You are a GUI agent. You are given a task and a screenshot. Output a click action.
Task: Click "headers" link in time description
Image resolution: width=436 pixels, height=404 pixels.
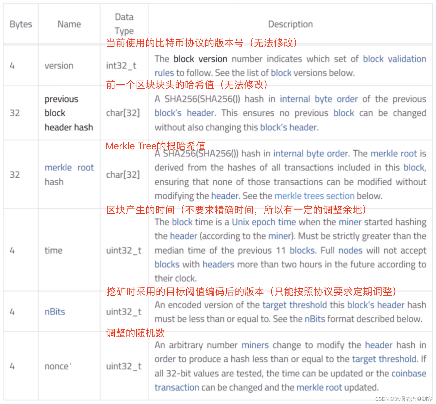click(218, 265)
